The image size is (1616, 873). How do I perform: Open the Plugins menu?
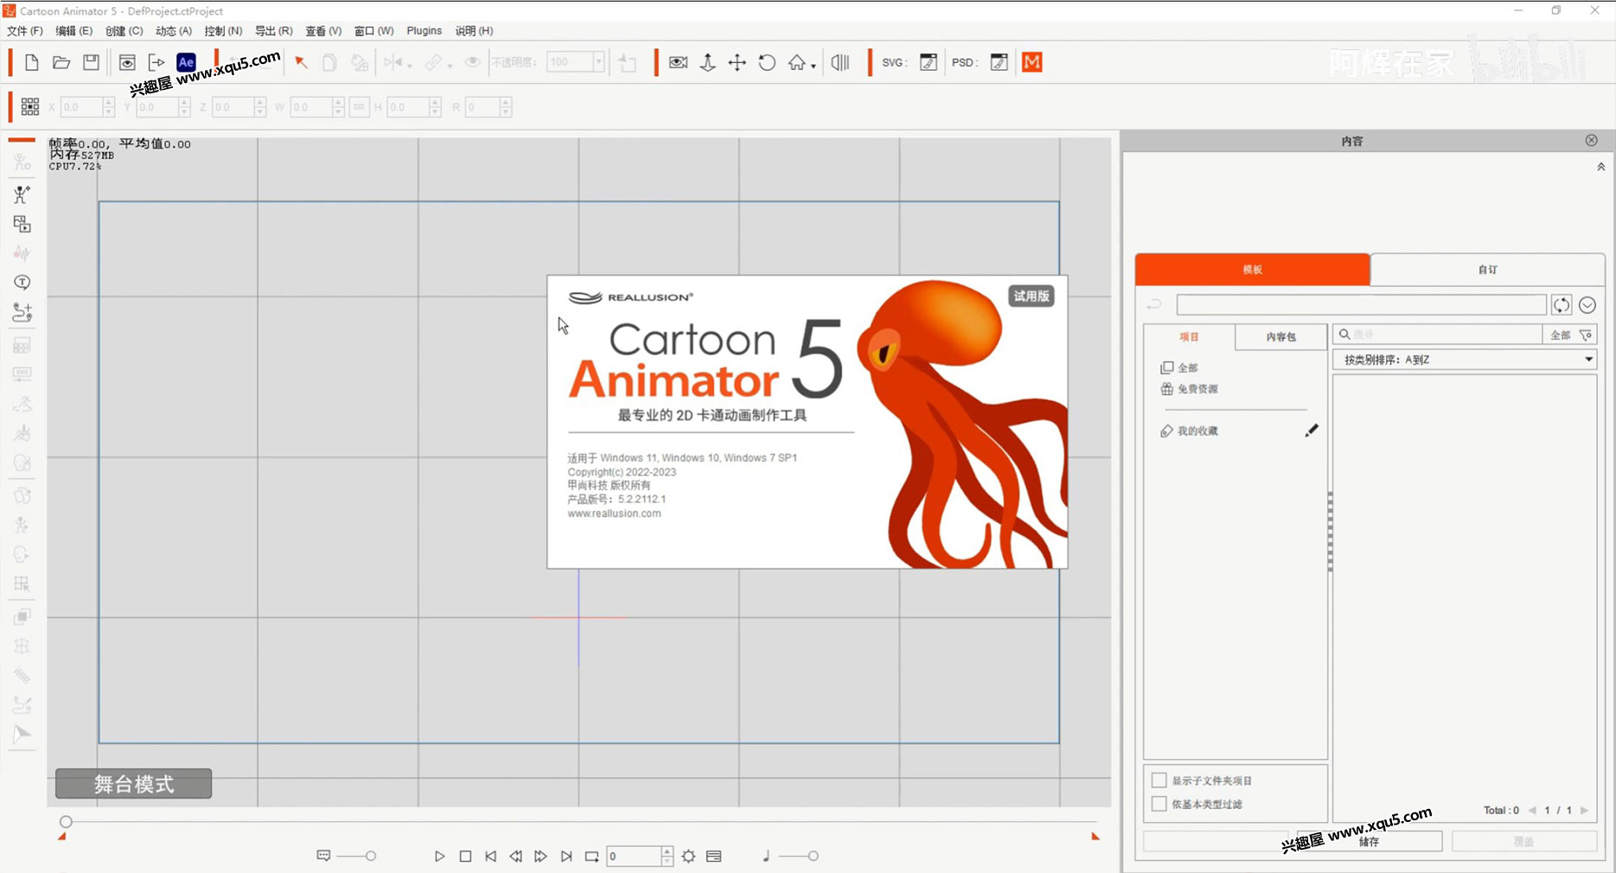pos(425,30)
